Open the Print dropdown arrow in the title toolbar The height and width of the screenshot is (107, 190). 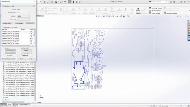pyautogui.click(x=62, y=2)
